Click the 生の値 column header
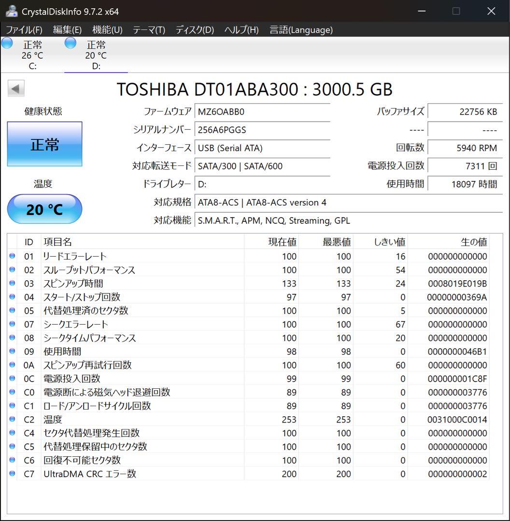The height and width of the screenshot is (521, 510). pyautogui.click(x=449, y=242)
